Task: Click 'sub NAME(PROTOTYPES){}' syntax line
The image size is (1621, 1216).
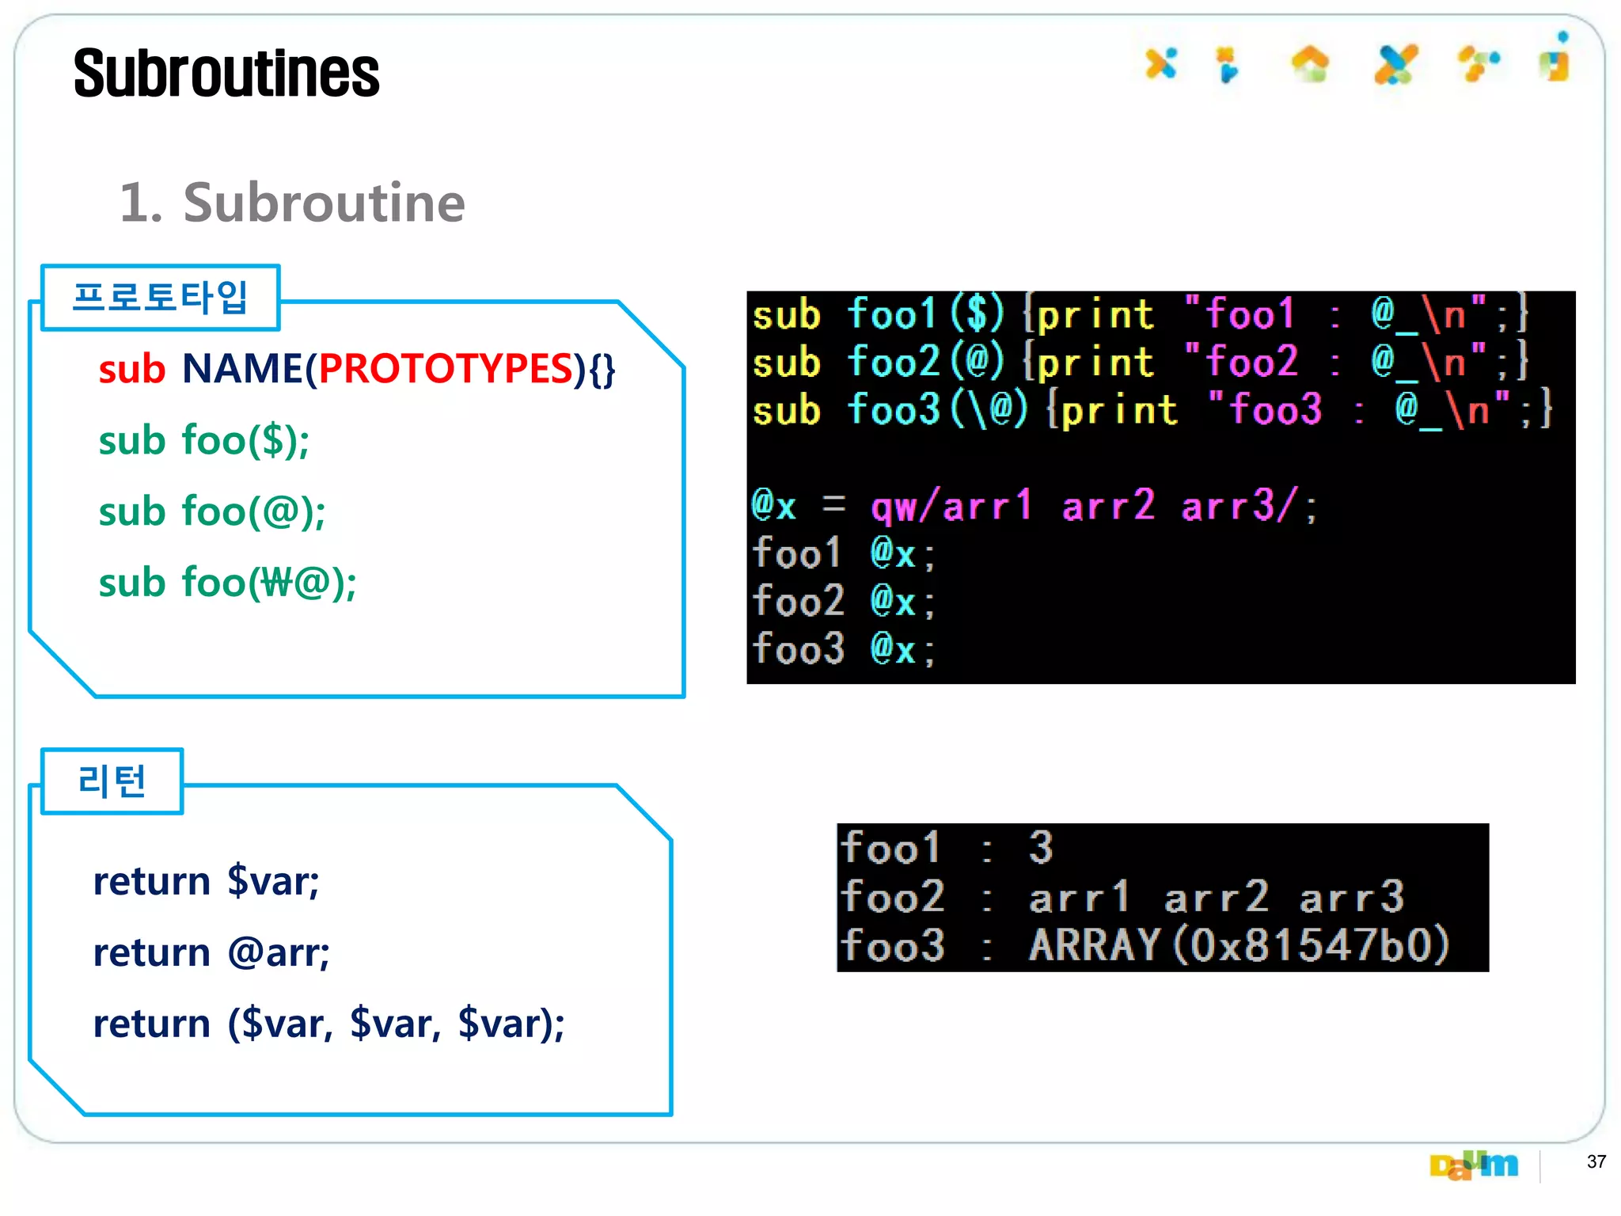Action: [357, 369]
